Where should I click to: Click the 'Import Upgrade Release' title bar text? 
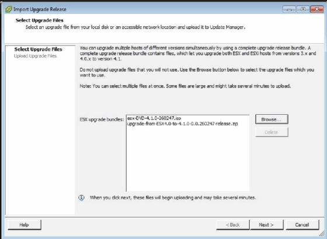[x=40, y=9]
